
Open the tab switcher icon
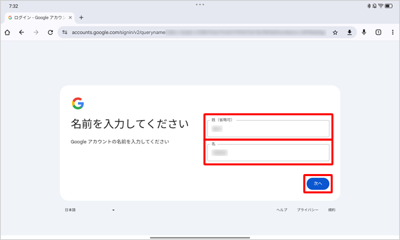click(x=378, y=32)
